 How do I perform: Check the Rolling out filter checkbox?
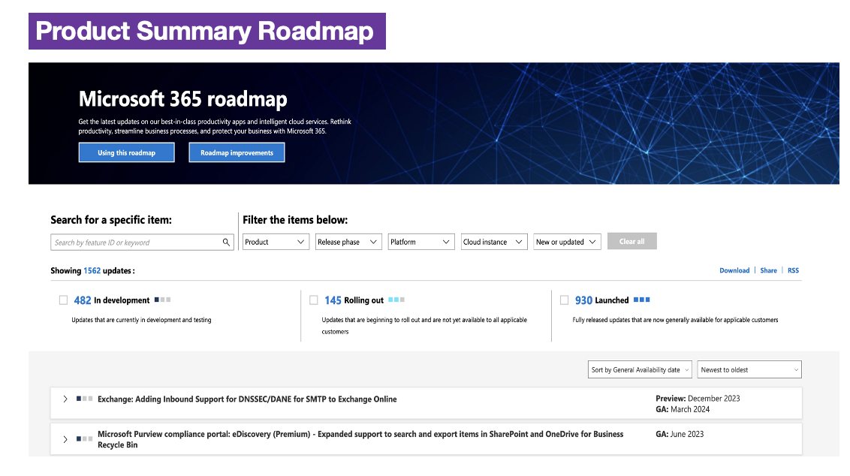(314, 300)
